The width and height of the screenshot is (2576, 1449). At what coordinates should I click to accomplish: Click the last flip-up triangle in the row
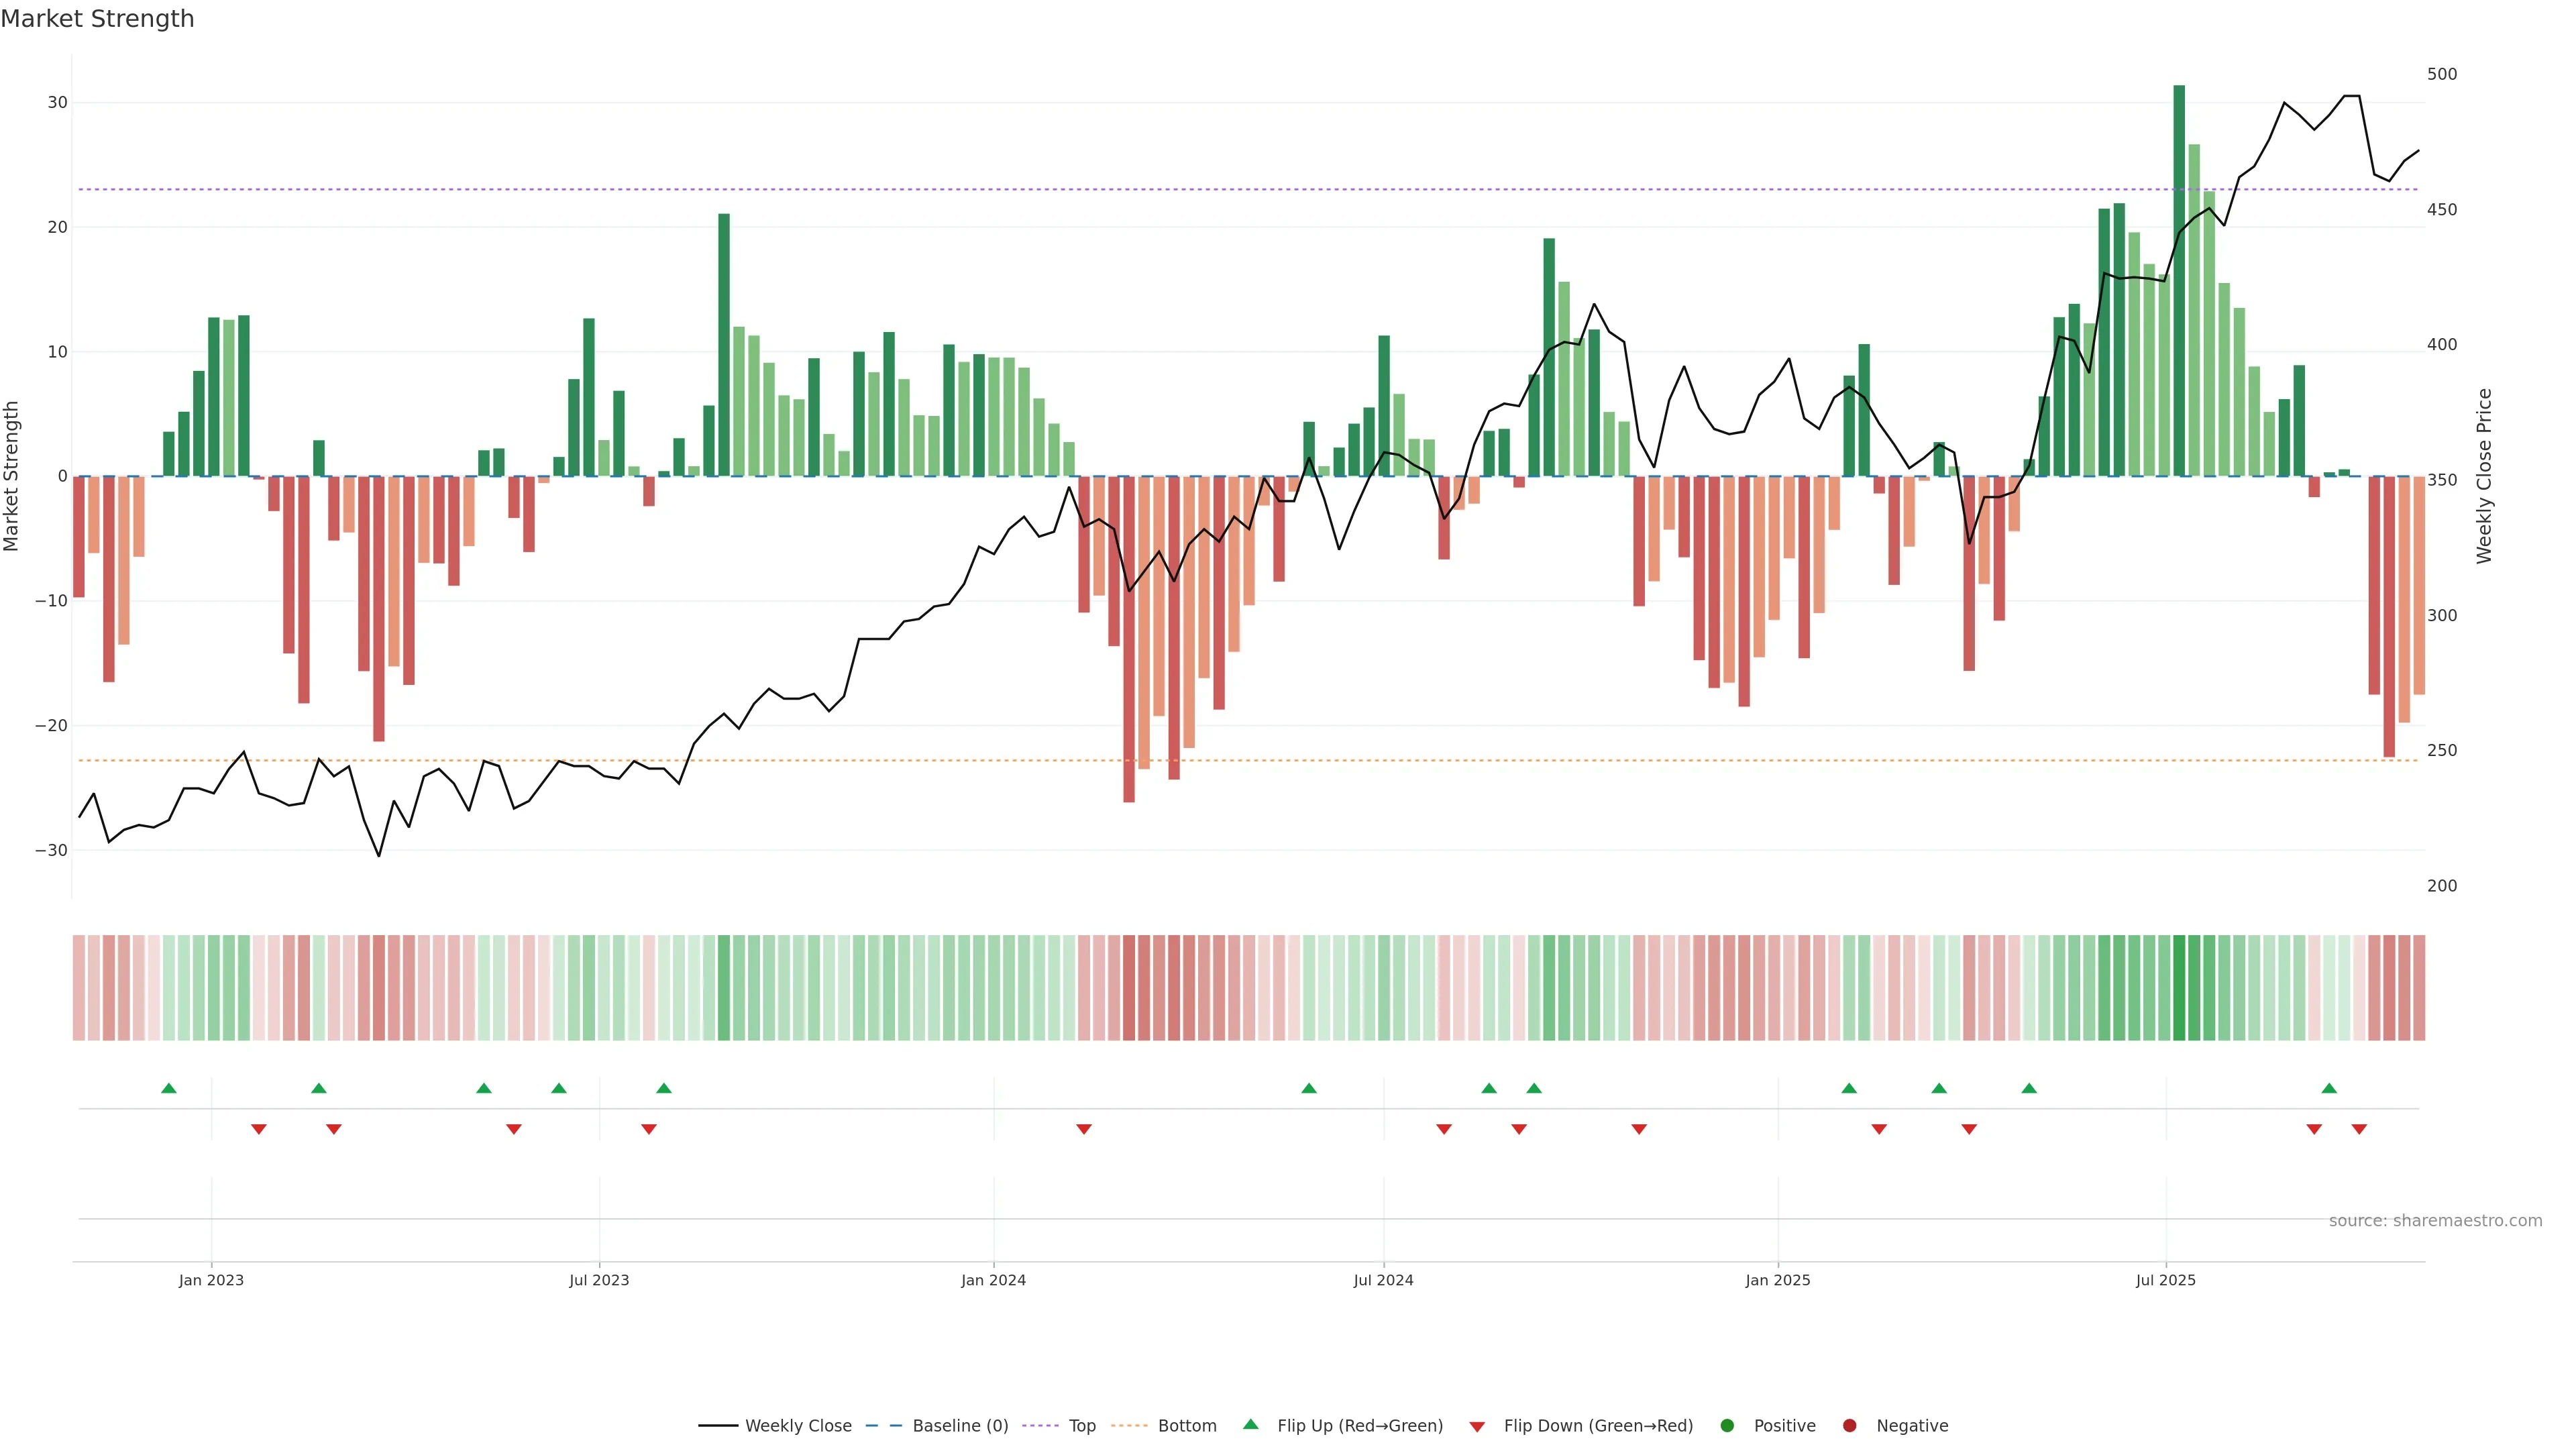pyautogui.click(x=2329, y=1088)
